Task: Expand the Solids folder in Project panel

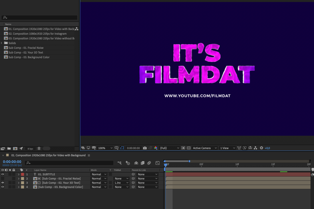Action: [2, 43]
